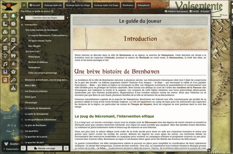
Task: Open the lighting controls bulb icon
Action: click(5, 56)
